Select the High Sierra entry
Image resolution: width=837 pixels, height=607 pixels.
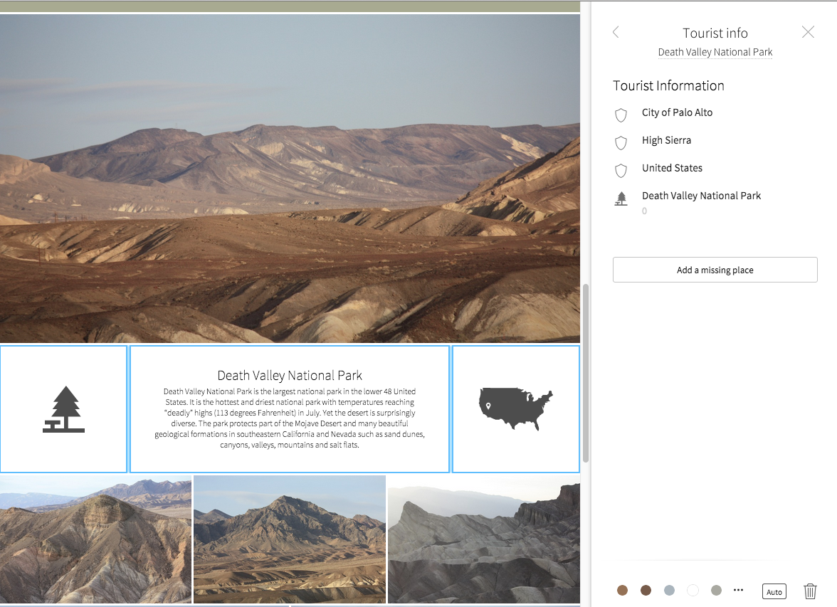pos(666,140)
